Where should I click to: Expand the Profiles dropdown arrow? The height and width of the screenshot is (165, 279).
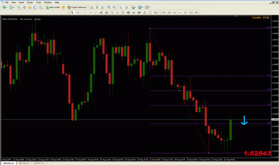tap(13, 8)
